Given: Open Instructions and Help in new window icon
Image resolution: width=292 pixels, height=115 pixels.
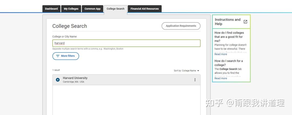Looking at the screenshot, I should coord(245,22).
